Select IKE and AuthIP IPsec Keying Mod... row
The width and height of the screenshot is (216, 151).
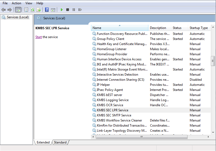click(x=151, y=64)
